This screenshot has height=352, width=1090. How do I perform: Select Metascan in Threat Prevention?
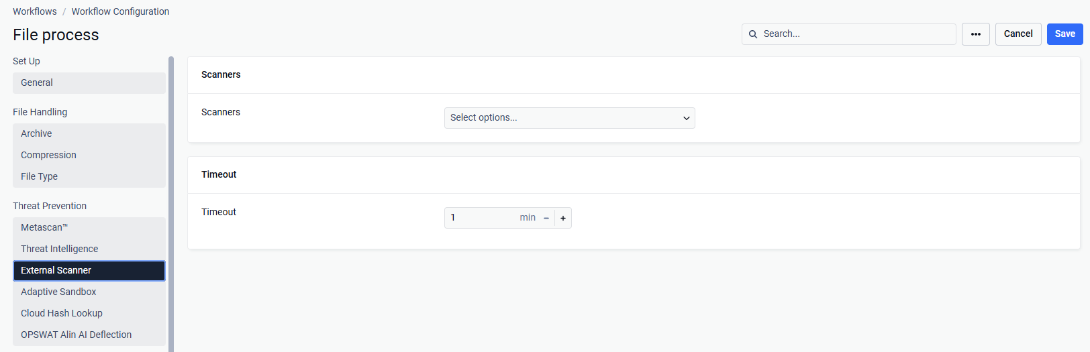click(89, 228)
